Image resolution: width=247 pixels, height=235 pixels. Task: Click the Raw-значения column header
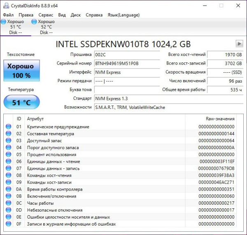(211, 119)
